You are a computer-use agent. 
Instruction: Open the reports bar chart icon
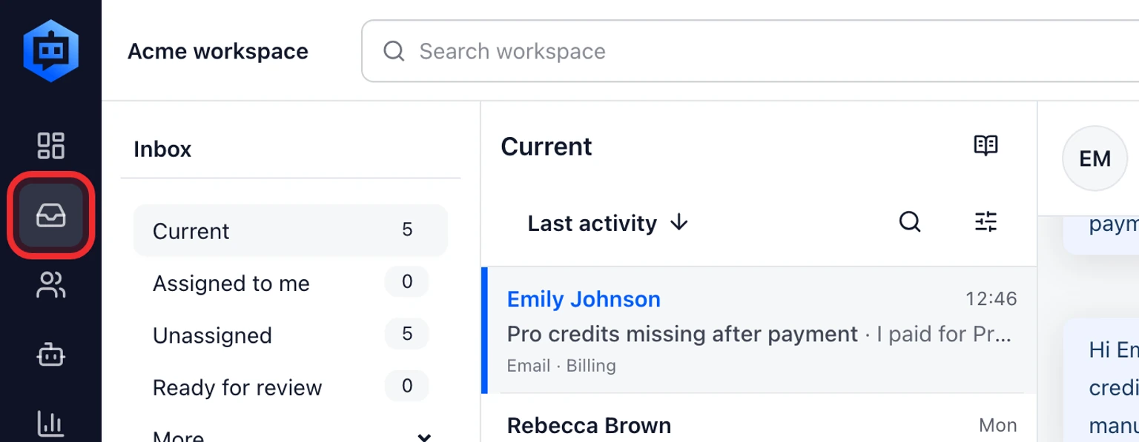point(50,423)
